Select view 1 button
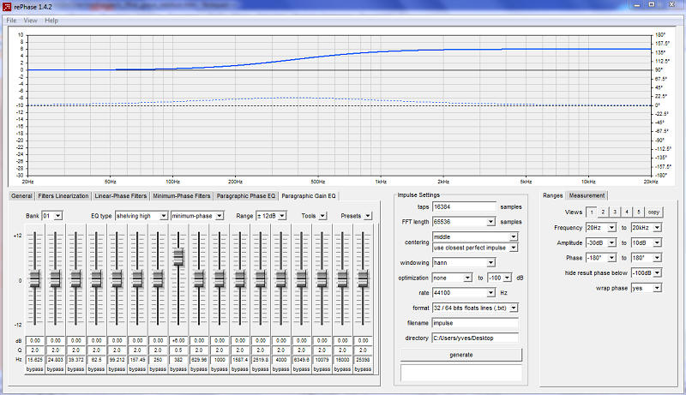 tap(592, 212)
